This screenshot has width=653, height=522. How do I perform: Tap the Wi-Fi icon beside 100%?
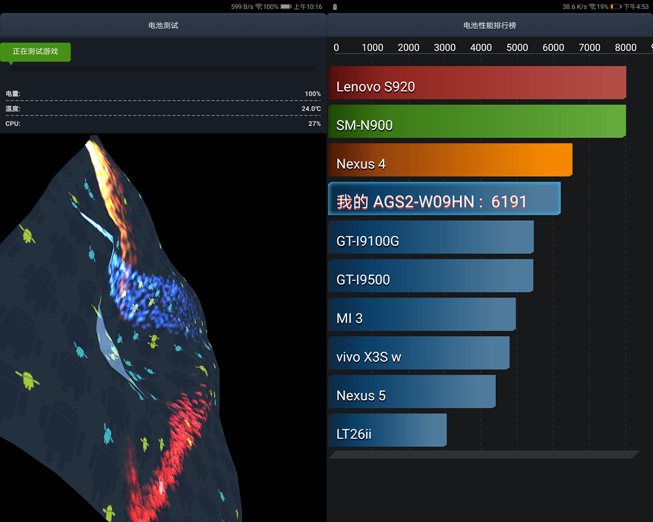pyautogui.click(x=259, y=7)
